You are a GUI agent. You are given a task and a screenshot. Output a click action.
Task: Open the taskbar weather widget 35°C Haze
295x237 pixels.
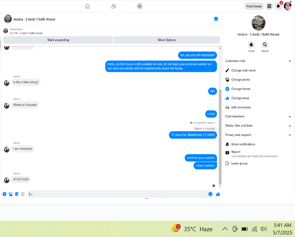(x=191, y=229)
